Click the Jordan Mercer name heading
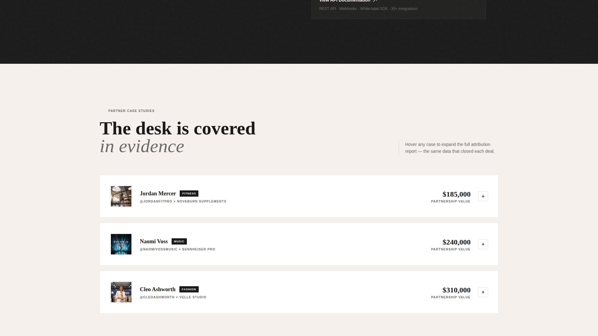The image size is (598, 336). pos(158,194)
